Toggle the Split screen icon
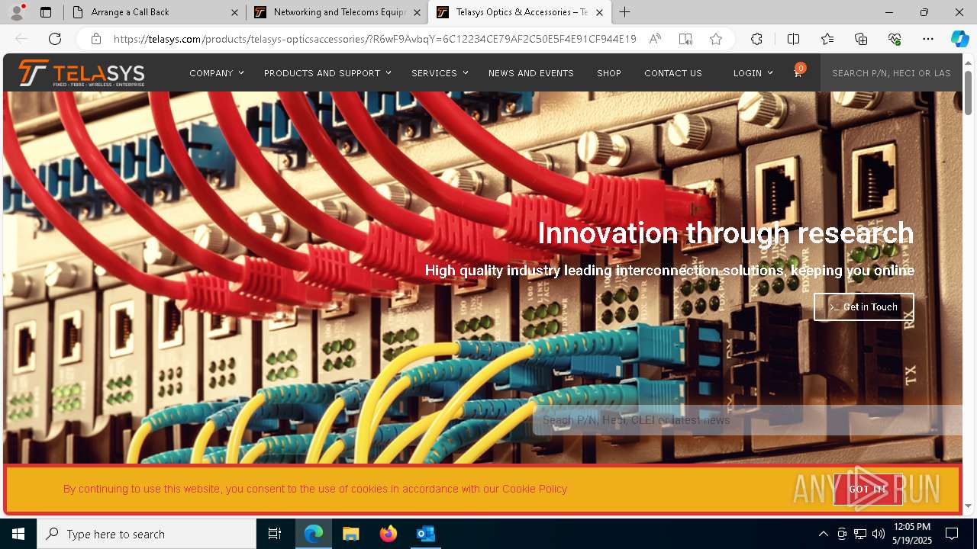This screenshot has height=549, width=977. [x=793, y=39]
